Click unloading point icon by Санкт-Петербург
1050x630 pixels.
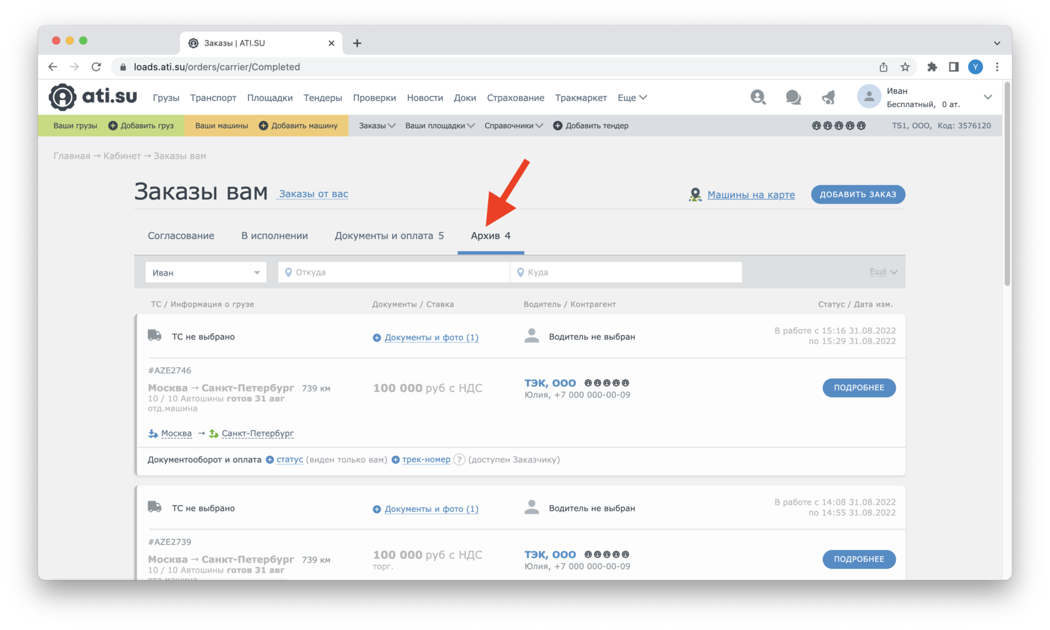[x=214, y=433]
